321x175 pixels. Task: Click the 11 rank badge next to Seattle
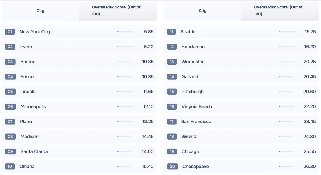171,32
